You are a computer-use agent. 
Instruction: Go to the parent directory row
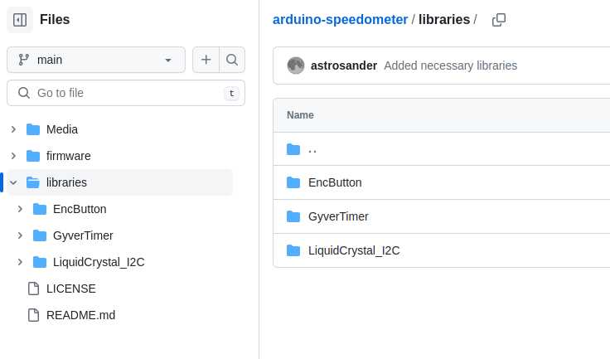click(x=312, y=149)
